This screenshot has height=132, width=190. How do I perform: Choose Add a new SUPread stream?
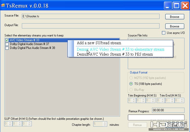[99, 43]
